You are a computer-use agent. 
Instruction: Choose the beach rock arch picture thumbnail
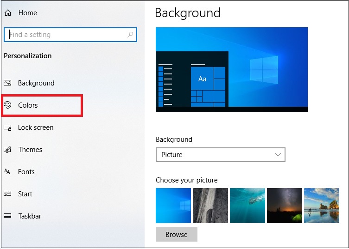click(322, 206)
